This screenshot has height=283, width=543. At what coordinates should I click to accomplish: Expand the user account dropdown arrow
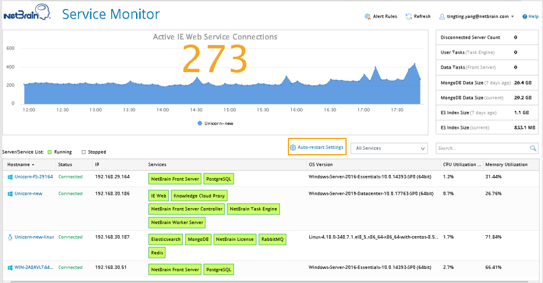tap(512, 16)
